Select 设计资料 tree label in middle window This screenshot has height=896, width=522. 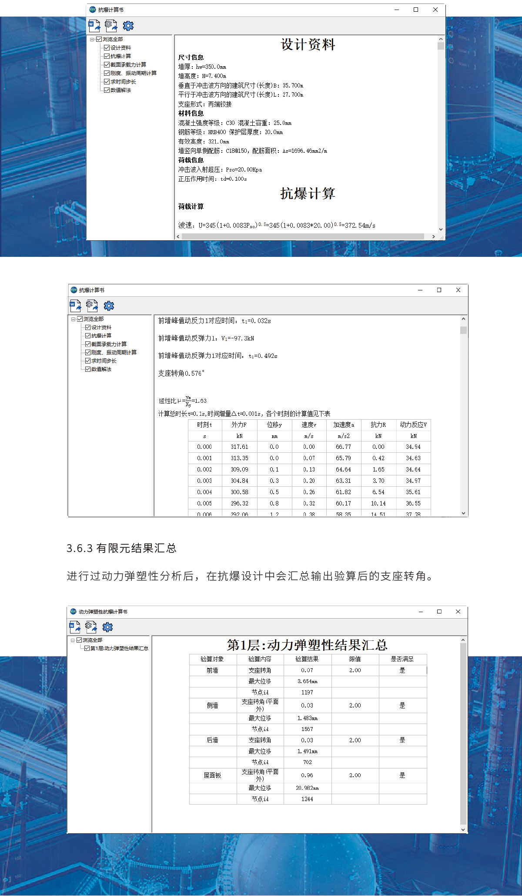[101, 327]
